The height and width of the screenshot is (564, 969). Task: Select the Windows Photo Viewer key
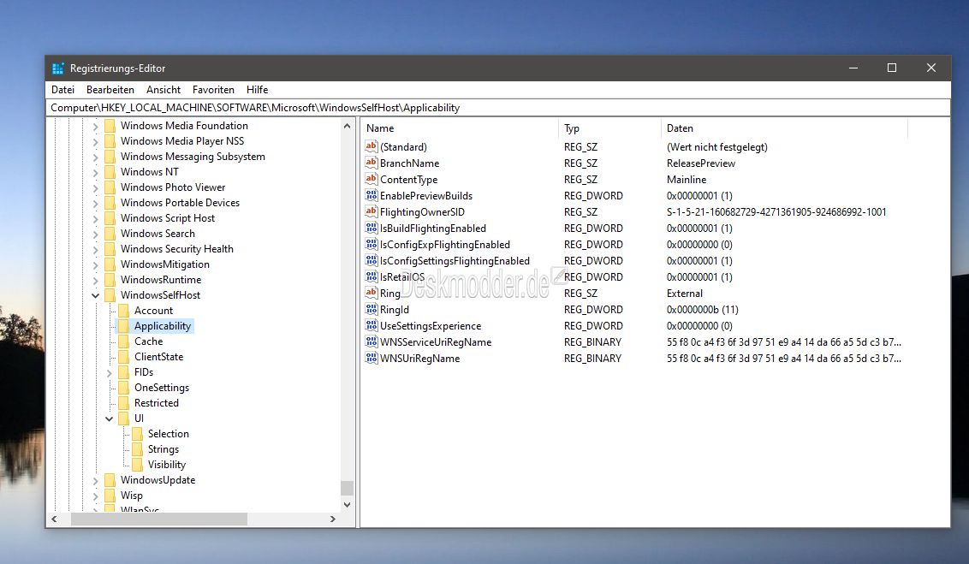point(172,187)
